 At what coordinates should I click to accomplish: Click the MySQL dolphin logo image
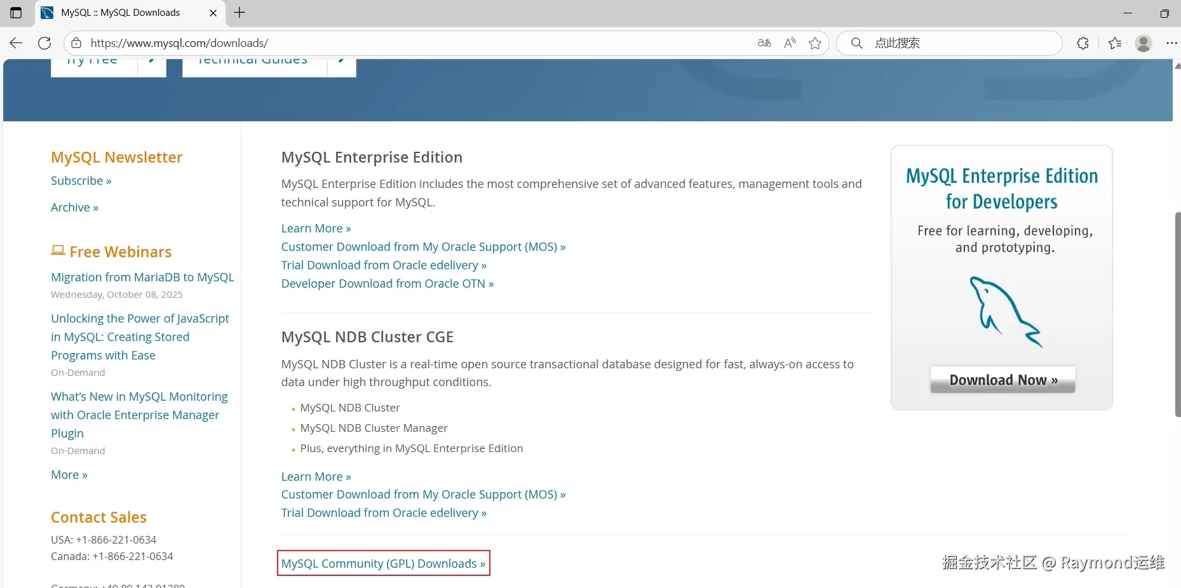point(1006,312)
